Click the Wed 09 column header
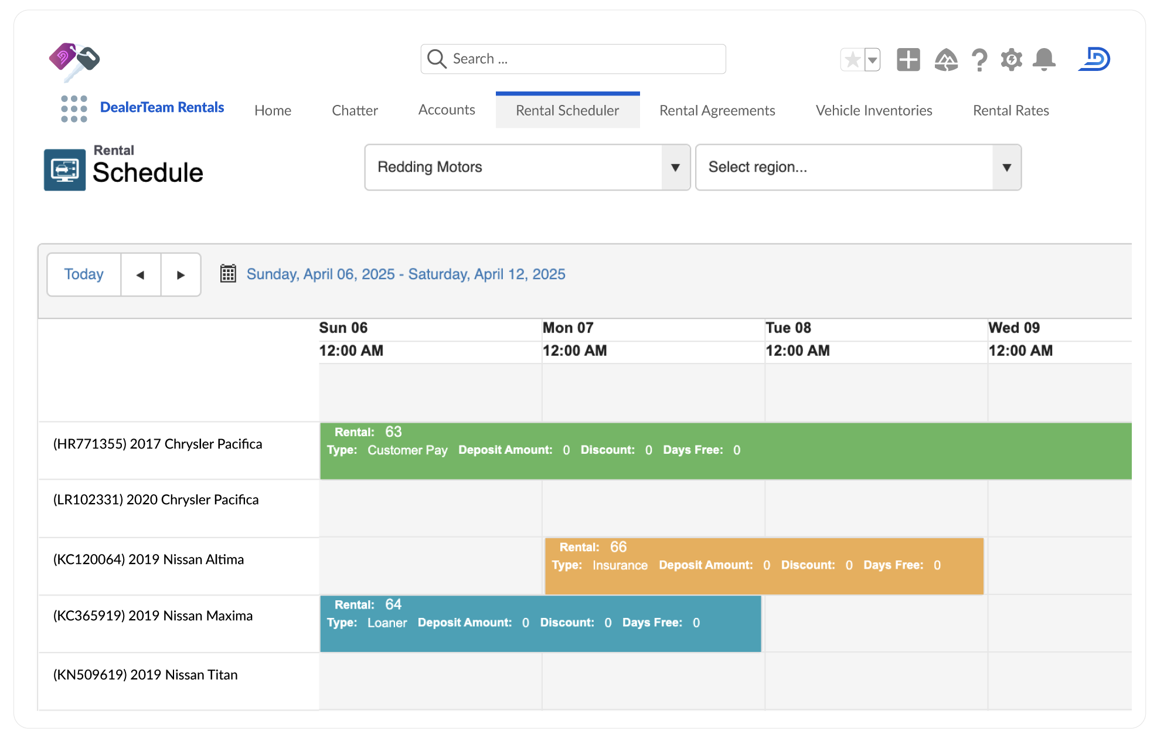Image resolution: width=1157 pixels, height=734 pixels. 1014,328
